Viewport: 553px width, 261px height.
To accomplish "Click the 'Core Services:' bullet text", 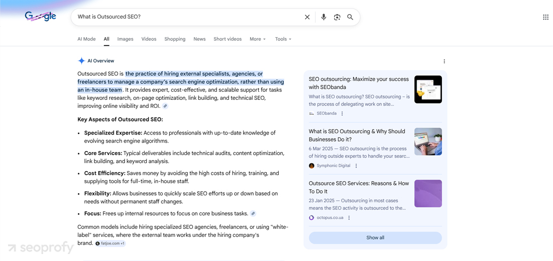I will point(103,153).
